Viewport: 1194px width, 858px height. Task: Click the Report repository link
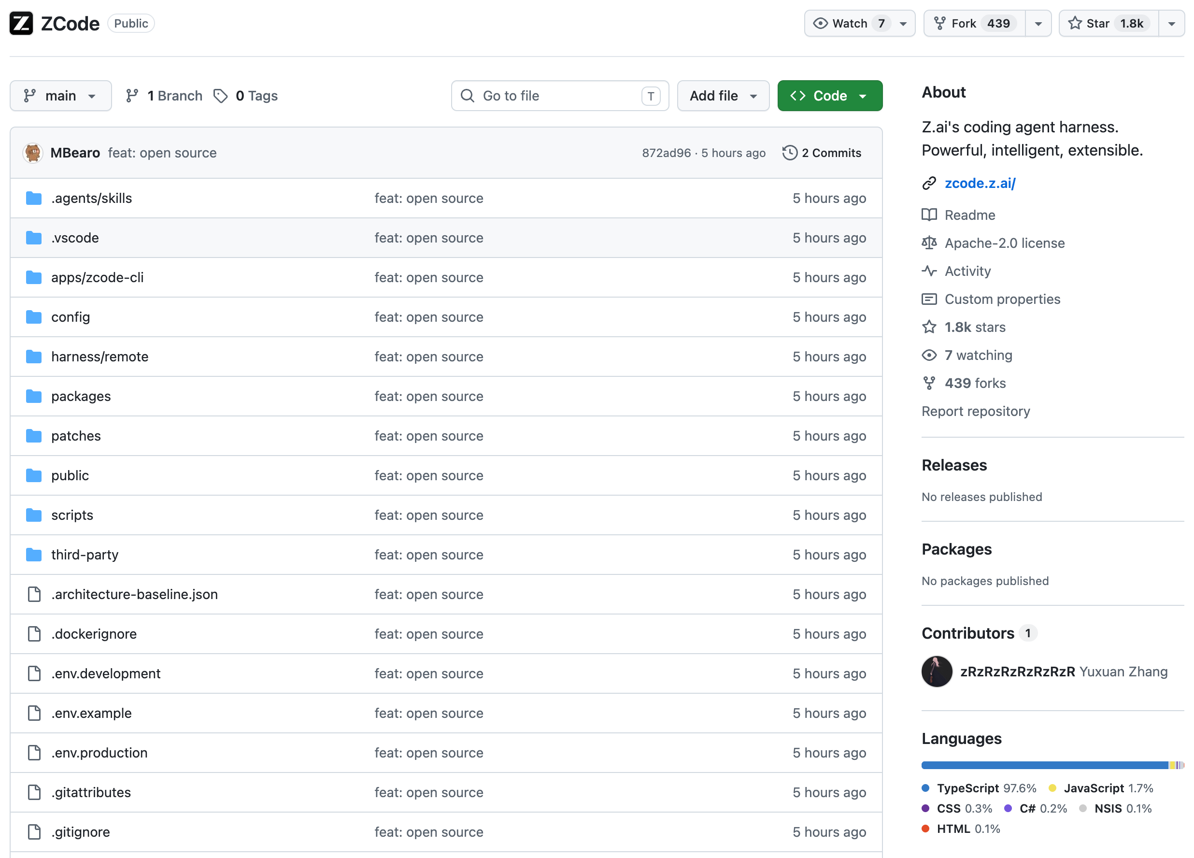pyautogui.click(x=976, y=411)
